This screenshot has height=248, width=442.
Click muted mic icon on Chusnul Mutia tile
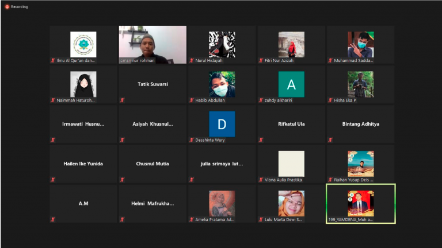122,180
